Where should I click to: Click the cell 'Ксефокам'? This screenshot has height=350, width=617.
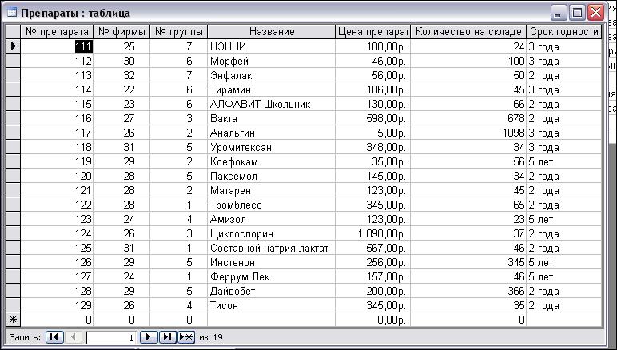point(272,161)
